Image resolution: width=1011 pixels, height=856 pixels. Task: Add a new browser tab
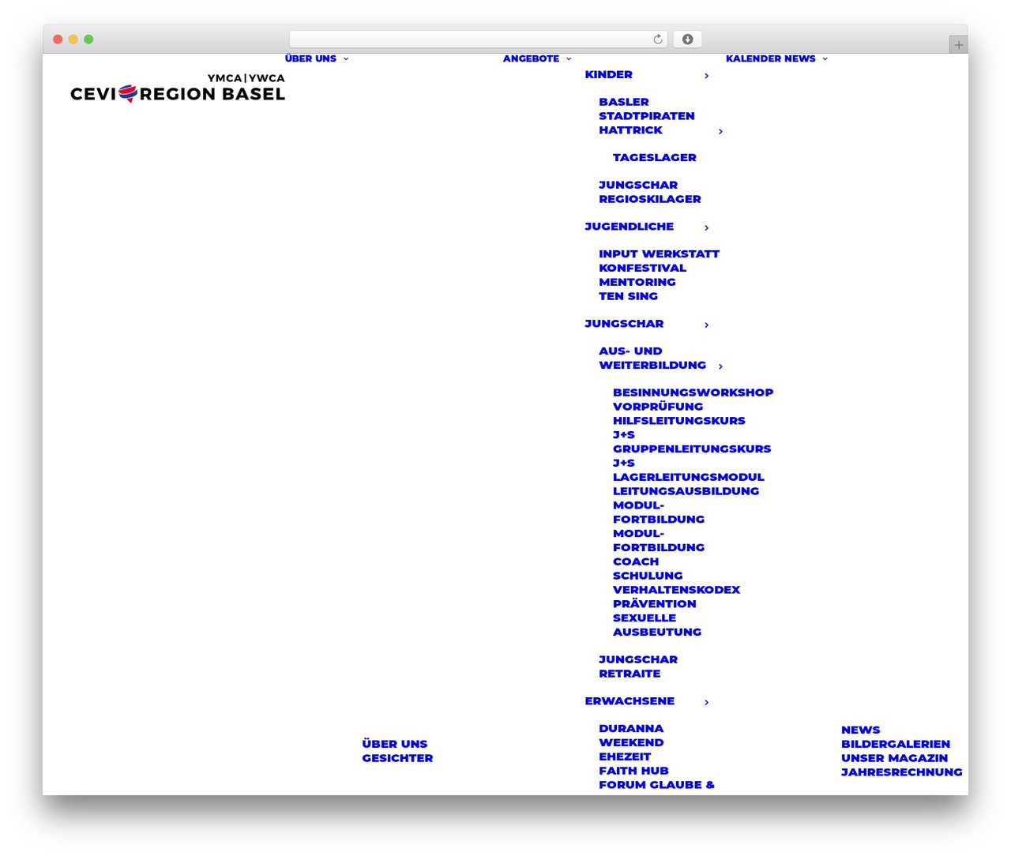[958, 45]
